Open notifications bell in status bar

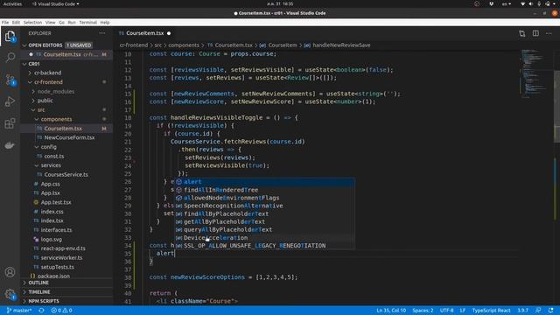tap(550, 311)
